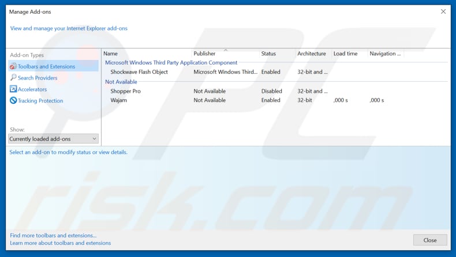The height and width of the screenshot is (257, 456).
Task: Click the Close button
Action: point(430,240)
